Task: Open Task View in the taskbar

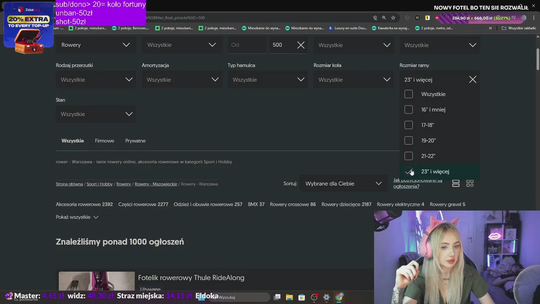Action: point(277,297)
